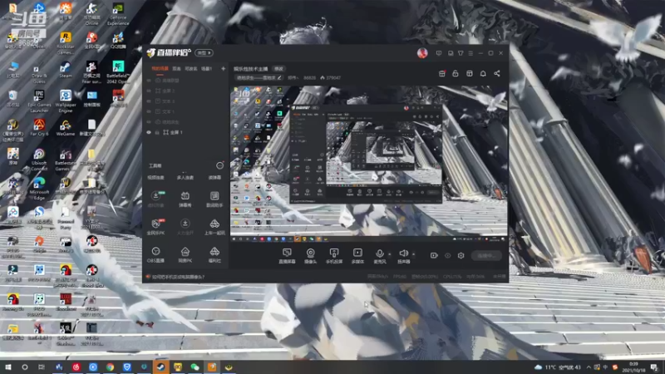
Task: Click the user avatar in title bar
Action: (422, 53)
